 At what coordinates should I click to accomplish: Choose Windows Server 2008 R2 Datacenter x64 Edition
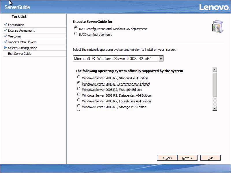pos(79,95)
